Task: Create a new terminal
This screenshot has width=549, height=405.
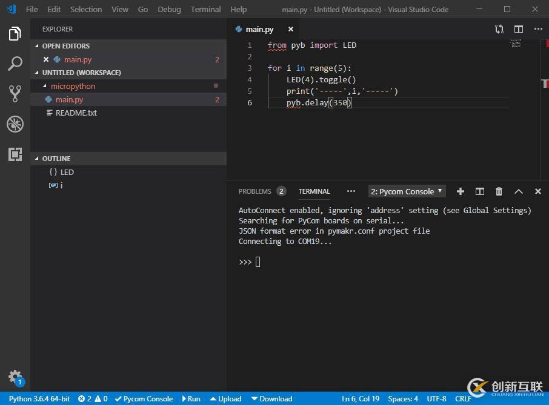Action: coord(461,191)
